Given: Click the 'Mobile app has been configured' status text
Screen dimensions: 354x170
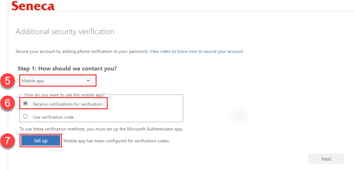Looking at the screenshot, I should pyautogui.click(x=116, y=141).
